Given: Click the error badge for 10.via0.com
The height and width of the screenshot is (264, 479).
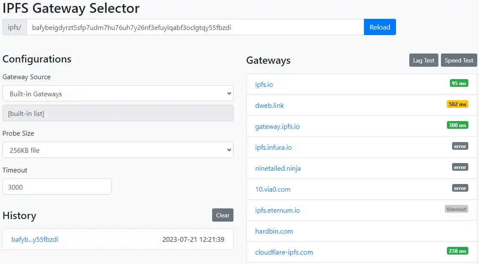Looking at the screenshot, I should point(460,188).
